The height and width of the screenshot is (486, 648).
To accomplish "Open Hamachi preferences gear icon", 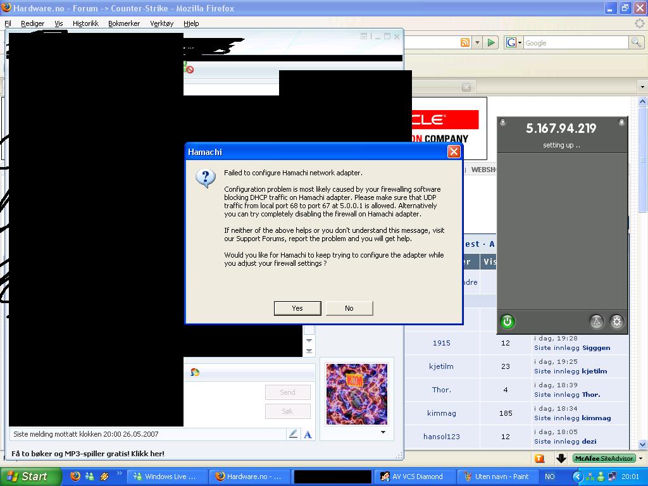I will [616, 321].
